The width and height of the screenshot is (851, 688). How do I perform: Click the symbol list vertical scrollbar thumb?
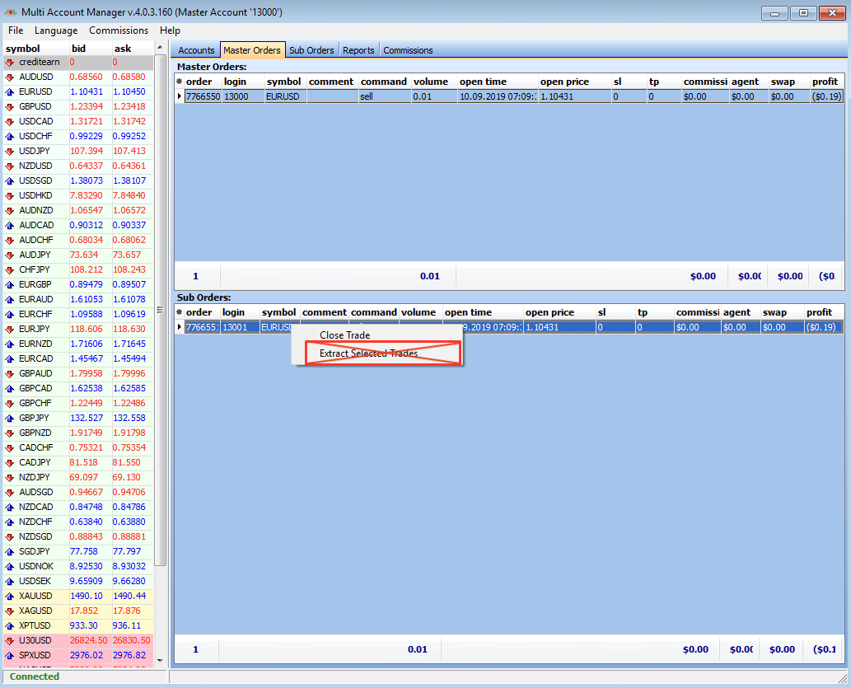point(160,310)
